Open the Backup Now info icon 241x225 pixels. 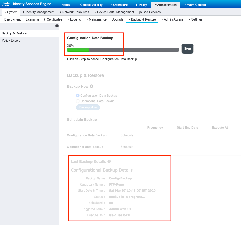click(91, 86)
